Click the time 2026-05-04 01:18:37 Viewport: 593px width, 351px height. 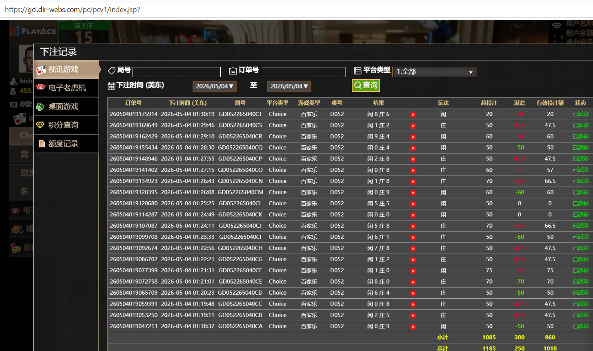(188, 326)
